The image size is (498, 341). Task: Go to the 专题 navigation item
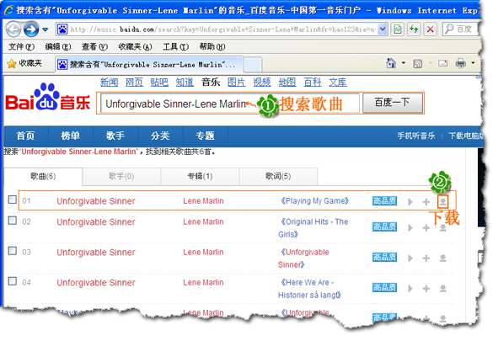point(205,136)
